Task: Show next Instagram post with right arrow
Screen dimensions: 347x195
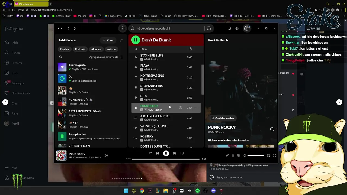Action: (x=339, y=102)
